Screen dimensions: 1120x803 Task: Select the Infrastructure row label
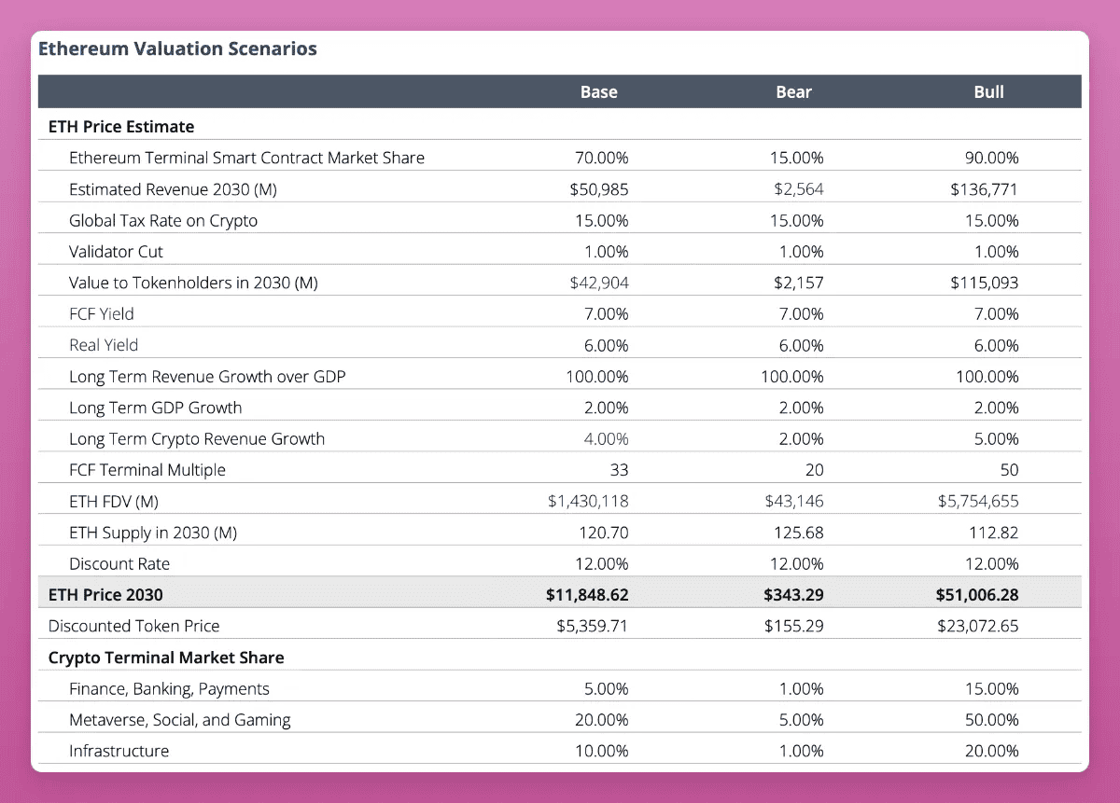tap(119, 751)
